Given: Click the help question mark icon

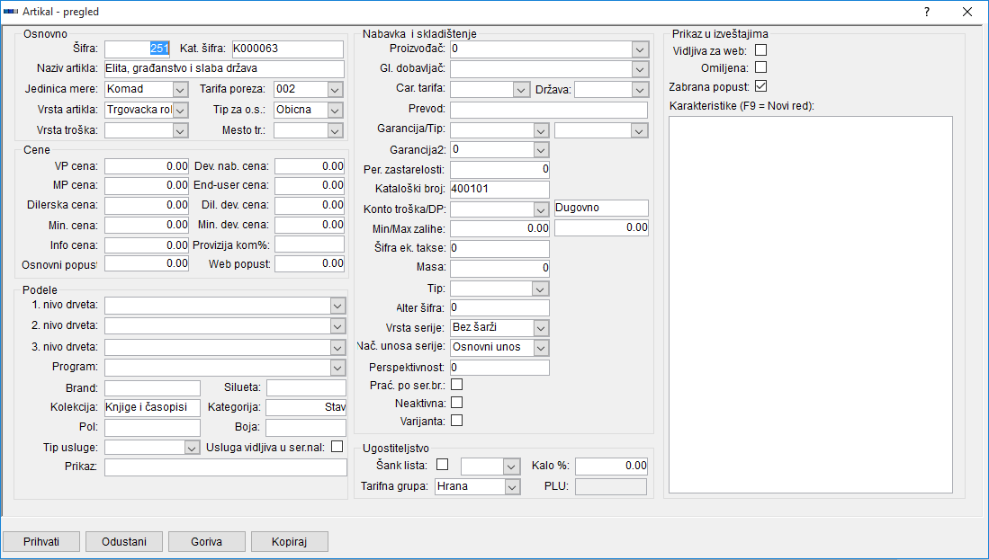Looking at the screenshot, I should point(926,12).
